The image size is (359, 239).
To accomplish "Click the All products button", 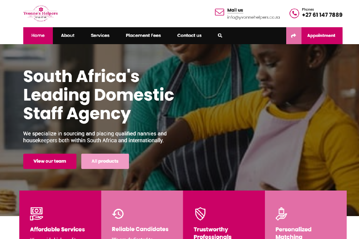I will point(105,161).
